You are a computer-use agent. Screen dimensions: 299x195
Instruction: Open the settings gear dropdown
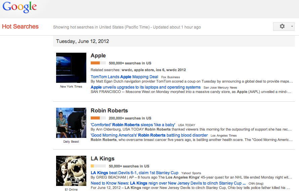click(284, 27)
